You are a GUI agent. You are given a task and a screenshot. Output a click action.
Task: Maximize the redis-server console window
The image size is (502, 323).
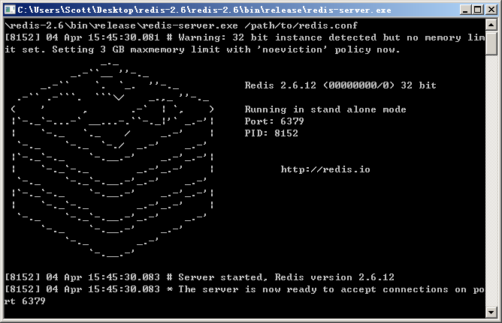click(x=478, y=10)
